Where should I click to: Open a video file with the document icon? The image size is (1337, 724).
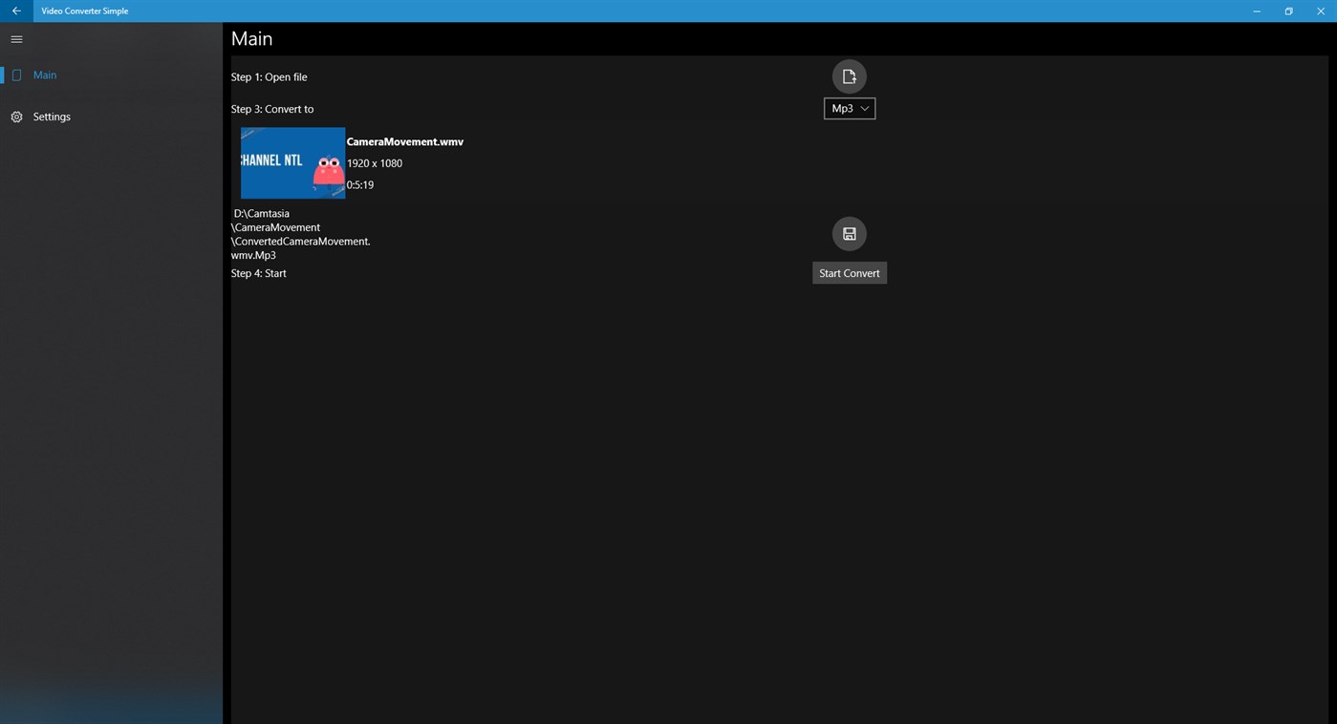(849, 75)
